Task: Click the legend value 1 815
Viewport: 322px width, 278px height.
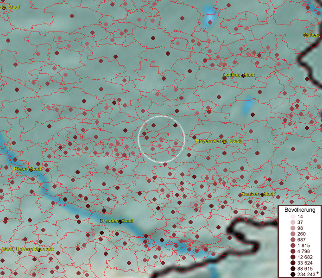Action: tap(303, 246)
